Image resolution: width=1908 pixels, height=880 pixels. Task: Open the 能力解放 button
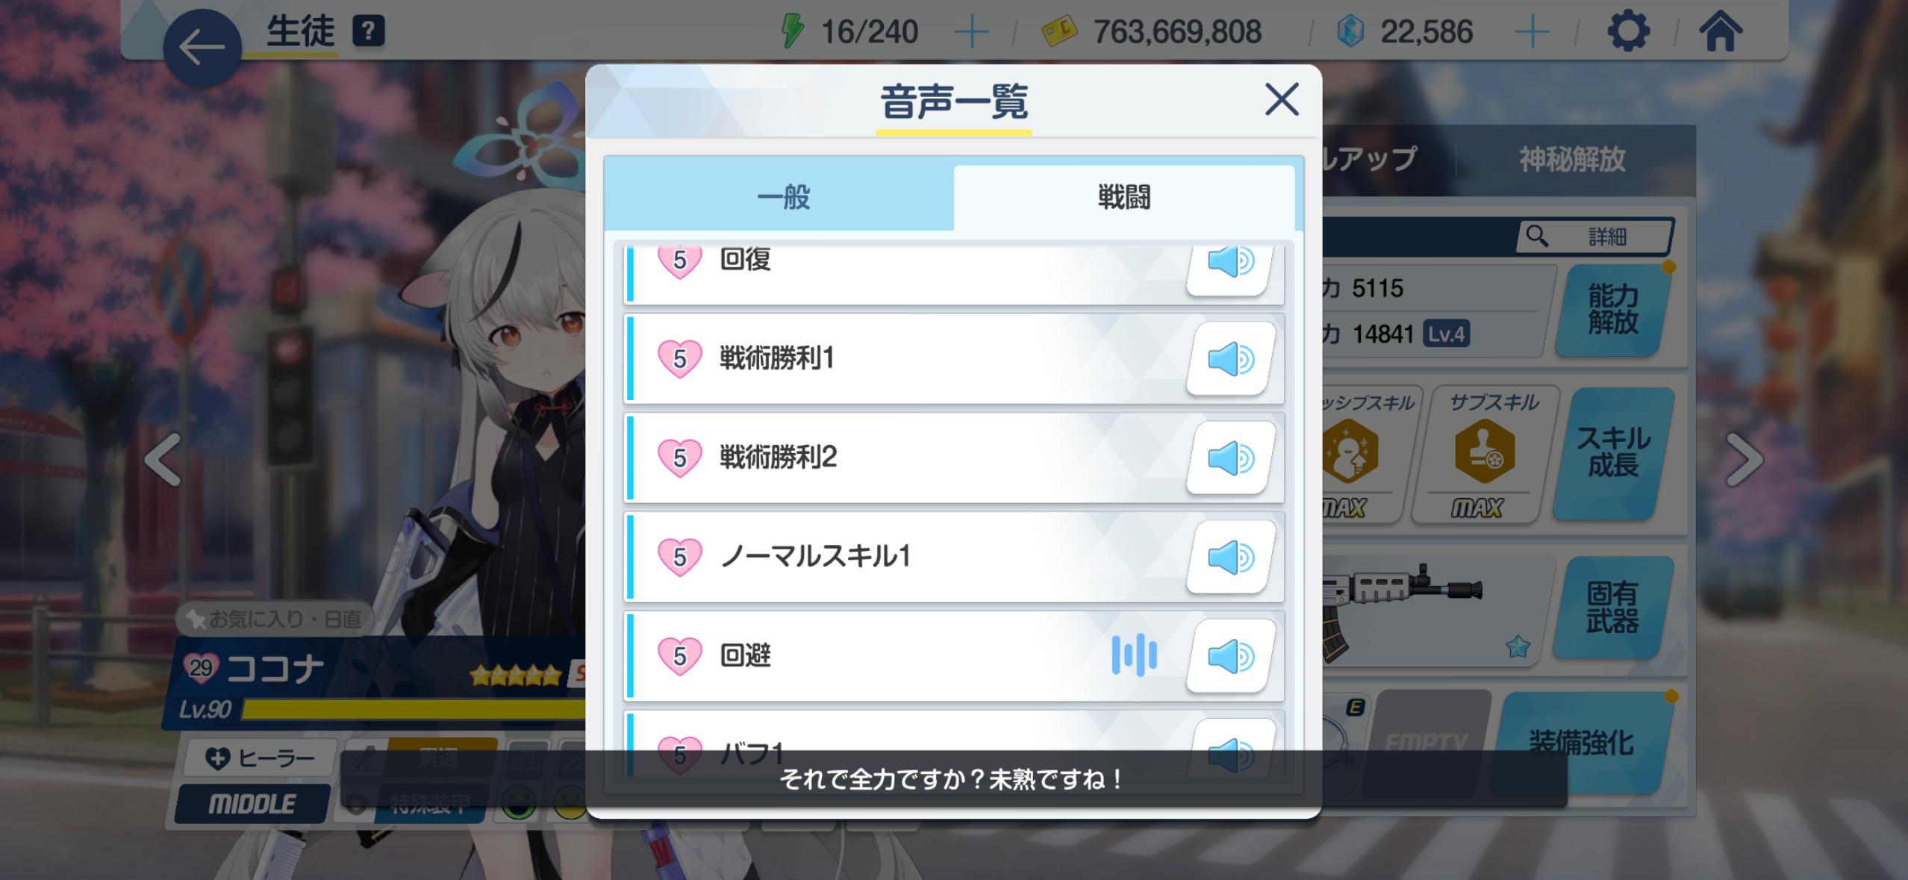click(x=1612, y=310)
